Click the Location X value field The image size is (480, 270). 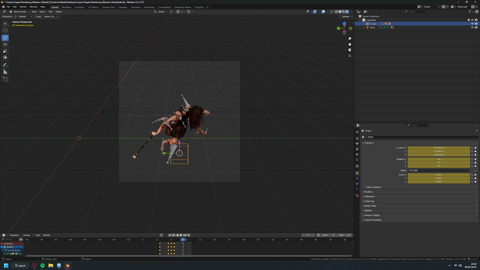[x=439, y=148]
